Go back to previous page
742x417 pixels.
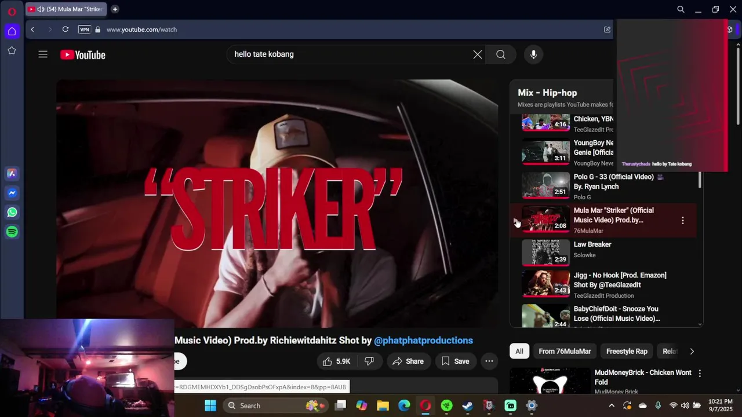32,30
